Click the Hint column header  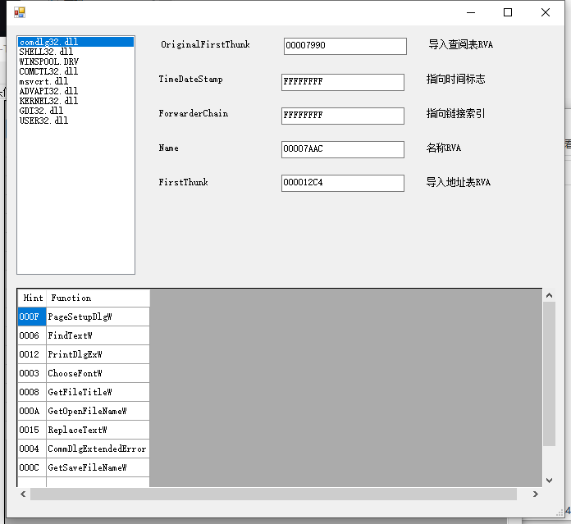pos(32,298)
